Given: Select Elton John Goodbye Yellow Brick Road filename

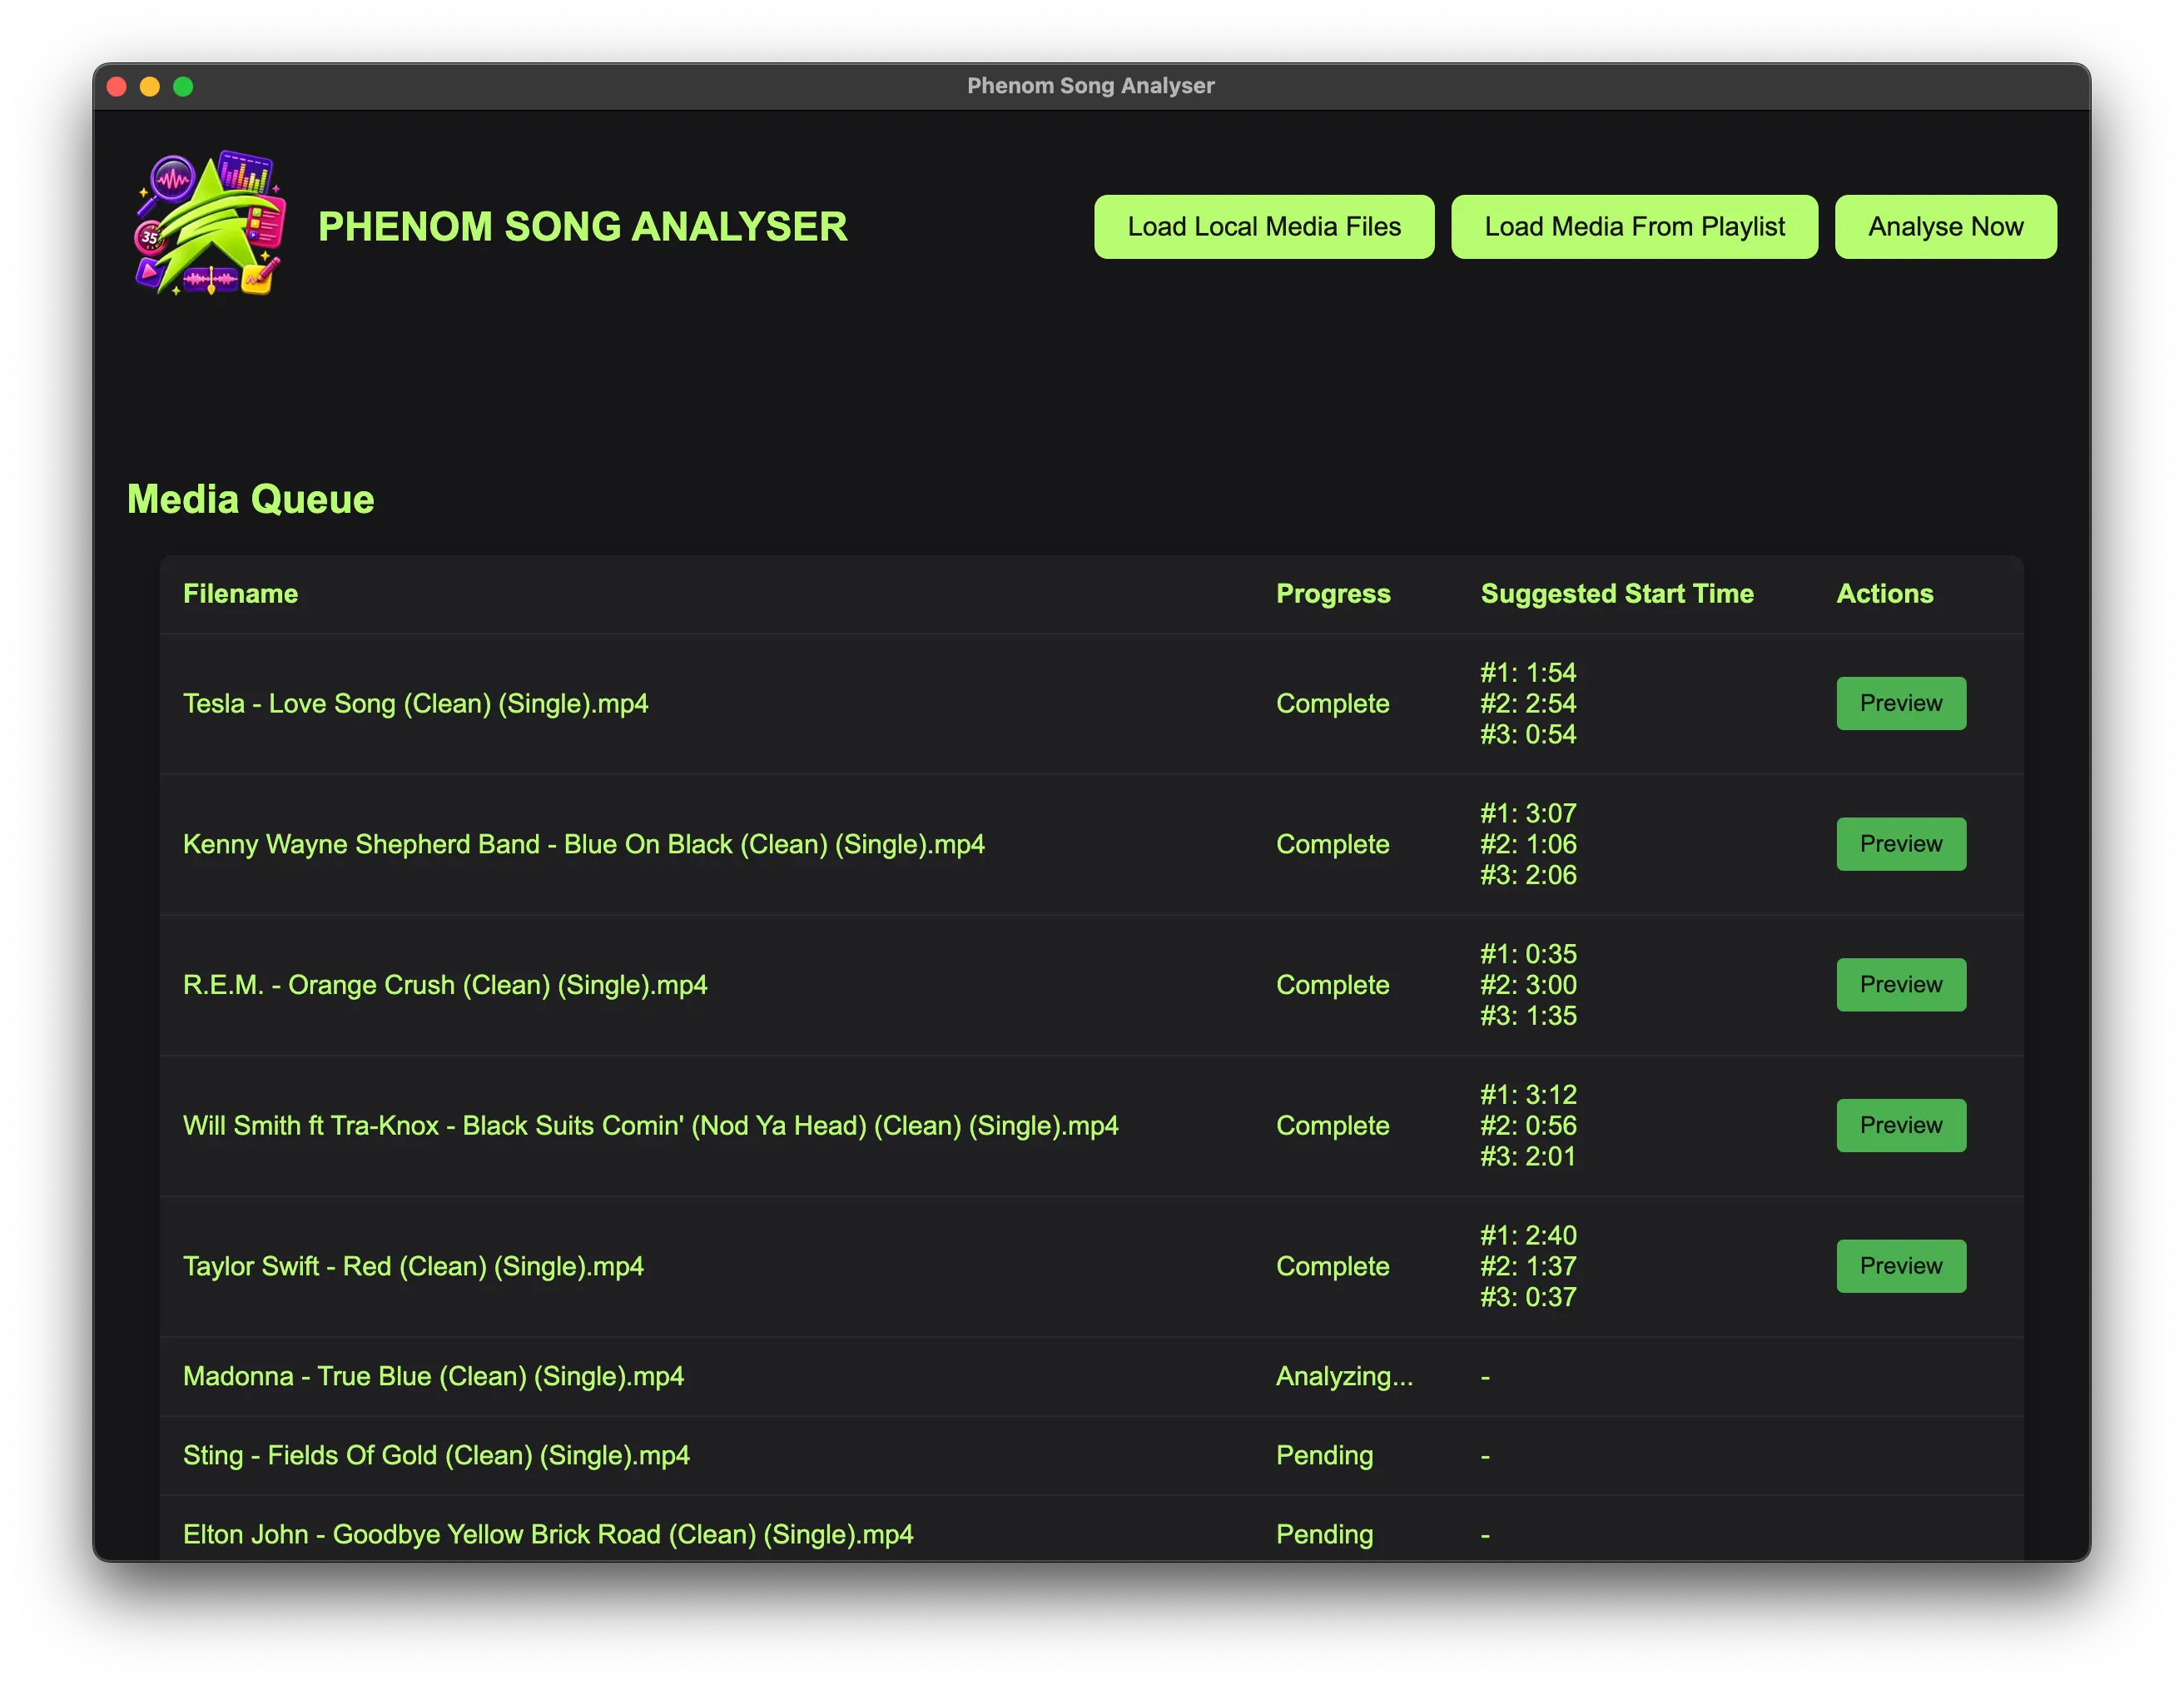Looking at the screenshot, I should coord(548,1535).
